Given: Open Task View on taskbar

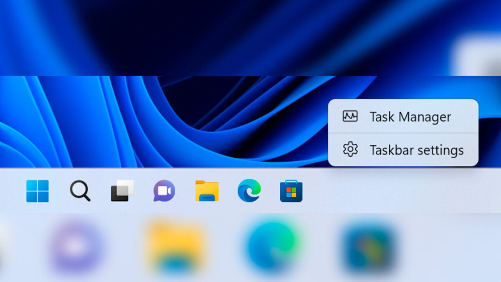Looking at the screenshot, I should tap(122, 191).
